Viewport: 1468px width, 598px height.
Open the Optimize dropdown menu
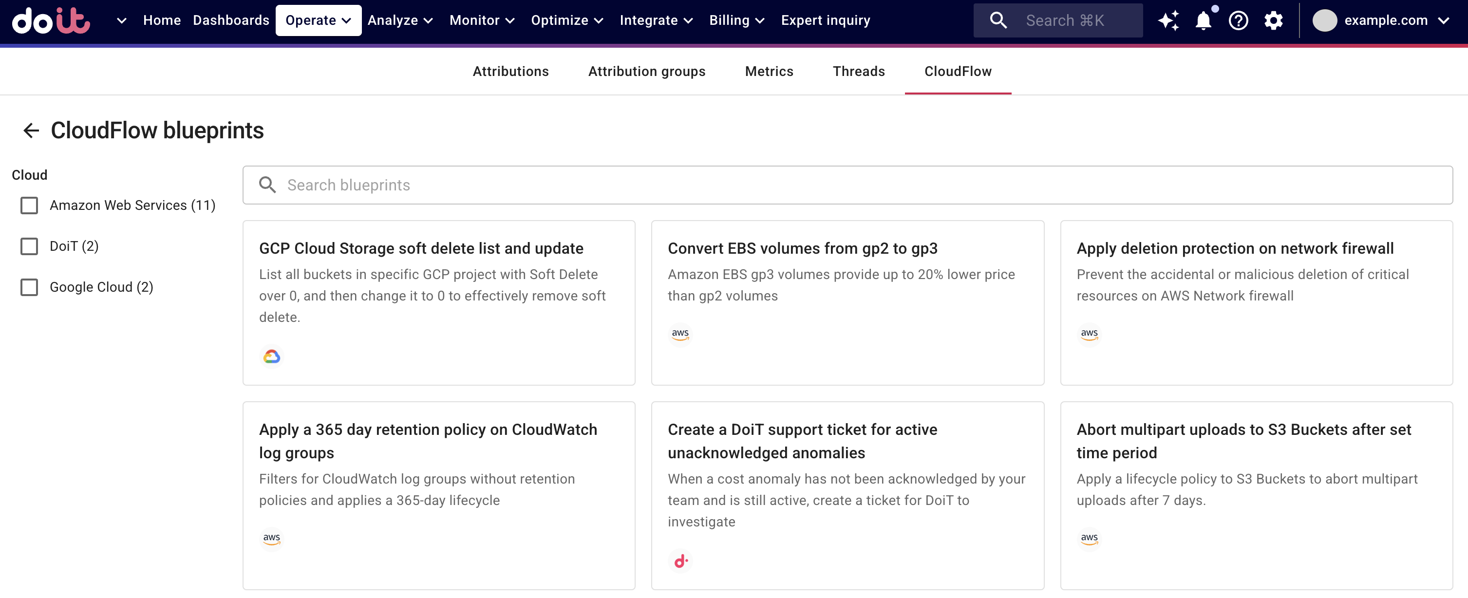coord(567,20)
